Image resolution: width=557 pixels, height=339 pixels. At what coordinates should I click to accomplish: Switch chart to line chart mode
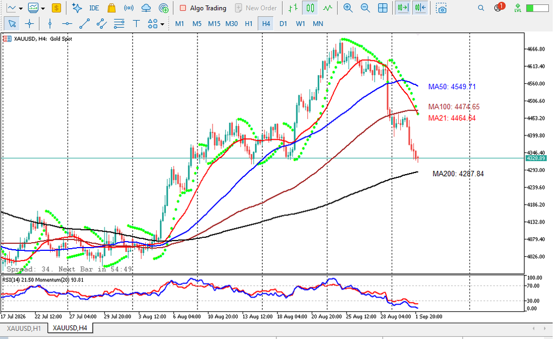327,8
